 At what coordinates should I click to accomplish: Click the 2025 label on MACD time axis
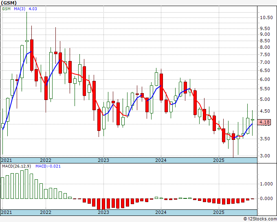tap(219, 212)
